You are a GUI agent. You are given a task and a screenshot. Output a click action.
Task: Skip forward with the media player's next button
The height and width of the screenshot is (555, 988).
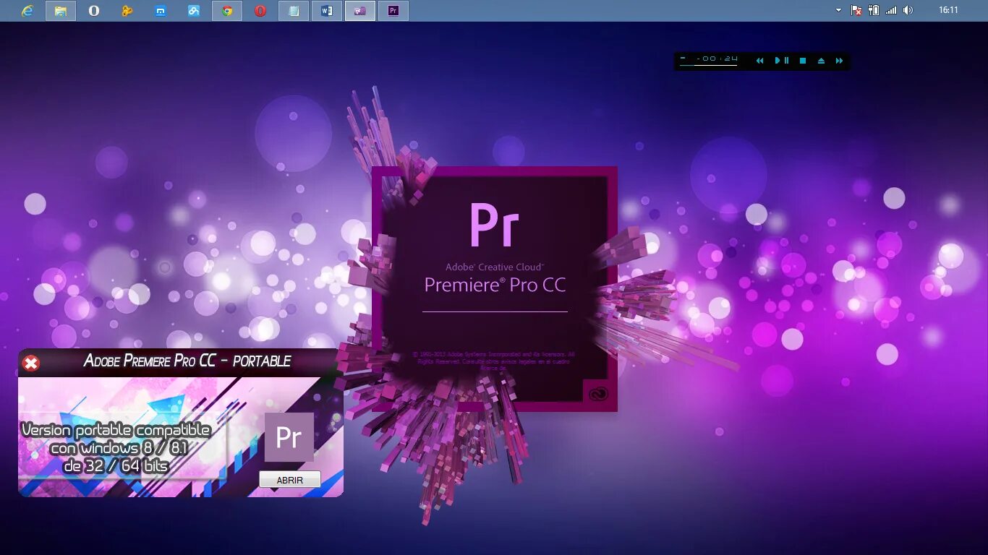tap(839, 61)
